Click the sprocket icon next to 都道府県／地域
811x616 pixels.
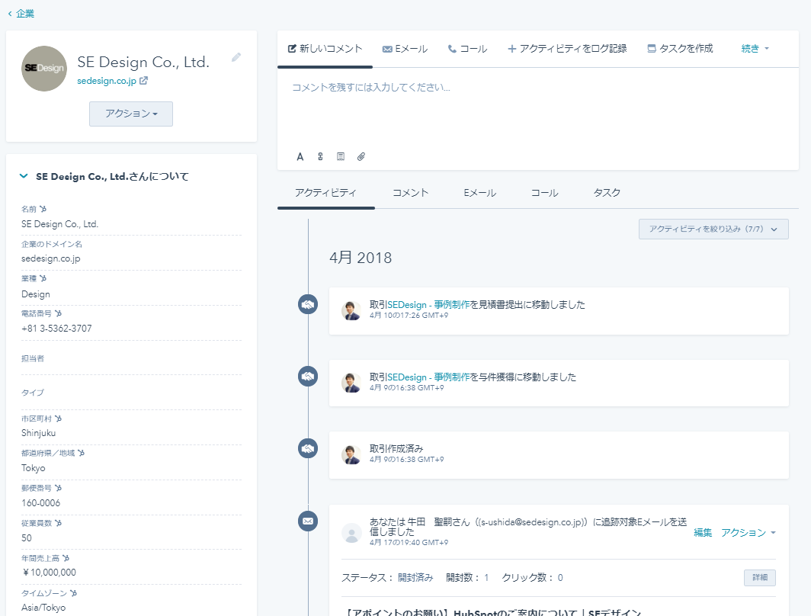pos(81,453)
